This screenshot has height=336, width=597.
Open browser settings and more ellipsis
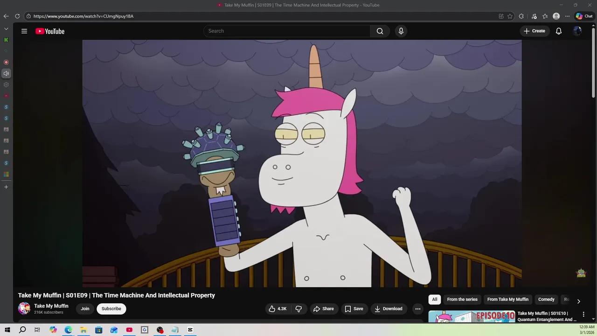(x=568, y=16)
